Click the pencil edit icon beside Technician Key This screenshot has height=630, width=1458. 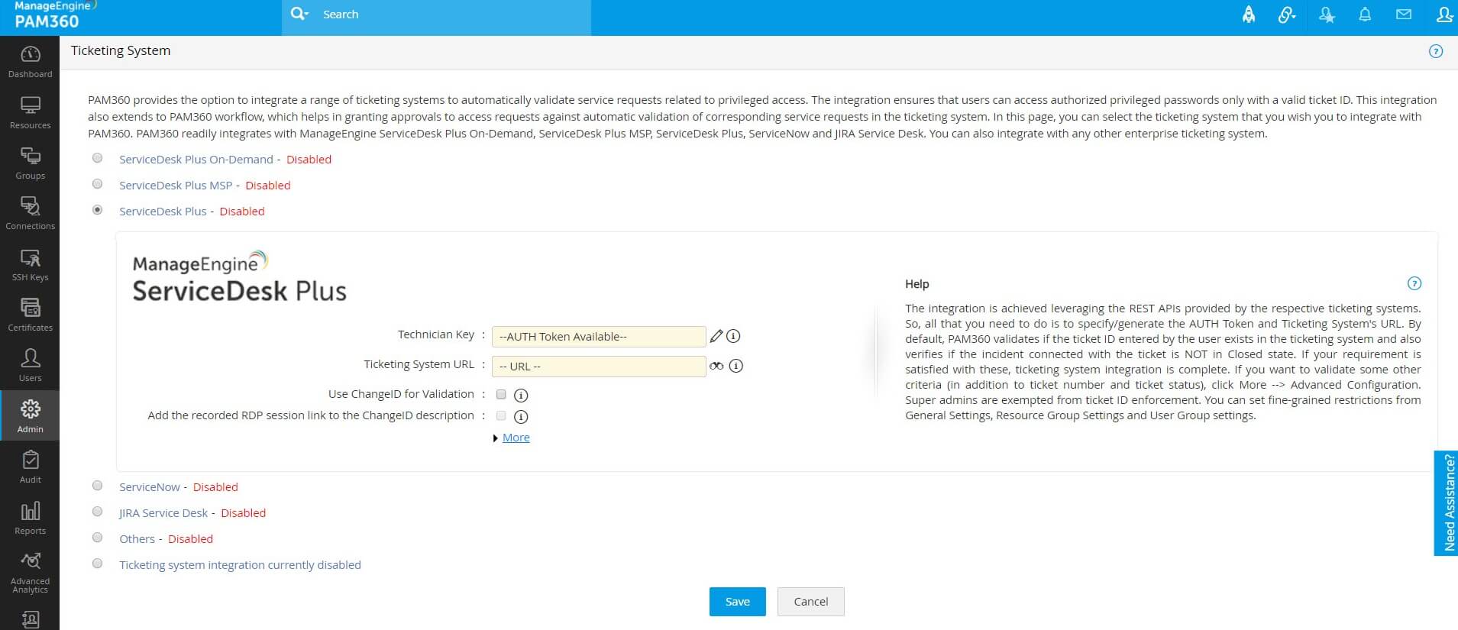point(716,336)
